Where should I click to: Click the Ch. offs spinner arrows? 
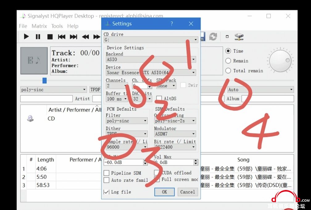pos(150,86)
